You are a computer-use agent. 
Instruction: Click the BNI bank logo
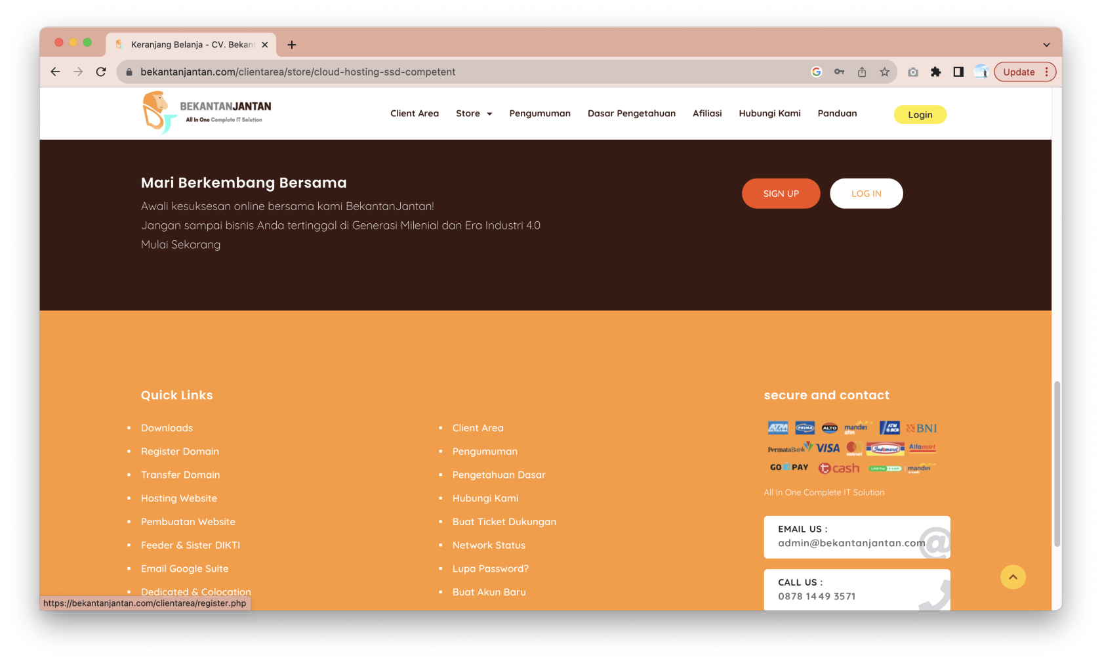(x=921, y=427)
